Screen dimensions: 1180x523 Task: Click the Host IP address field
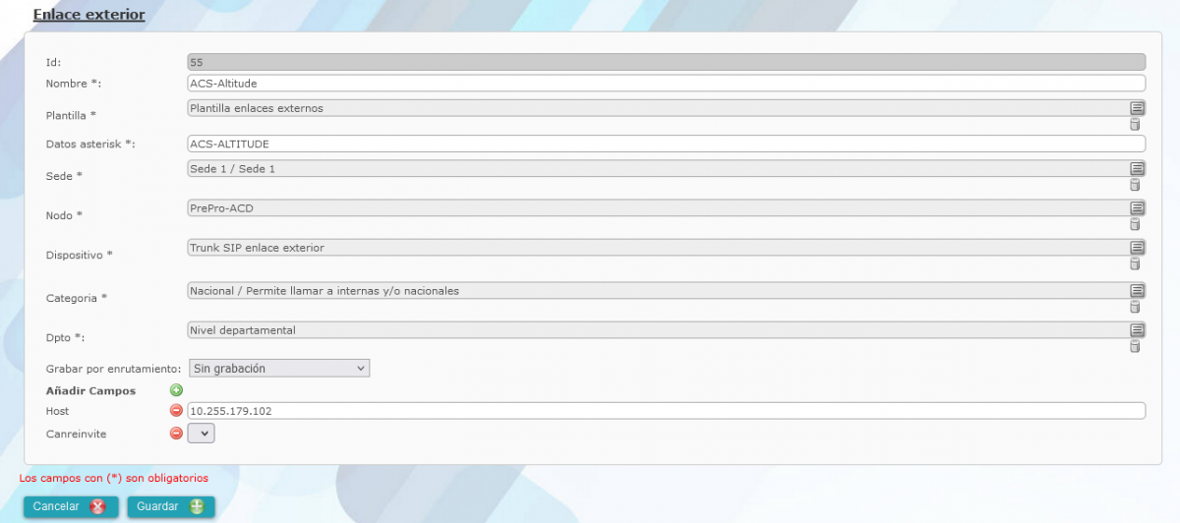(x=667, y=411)
